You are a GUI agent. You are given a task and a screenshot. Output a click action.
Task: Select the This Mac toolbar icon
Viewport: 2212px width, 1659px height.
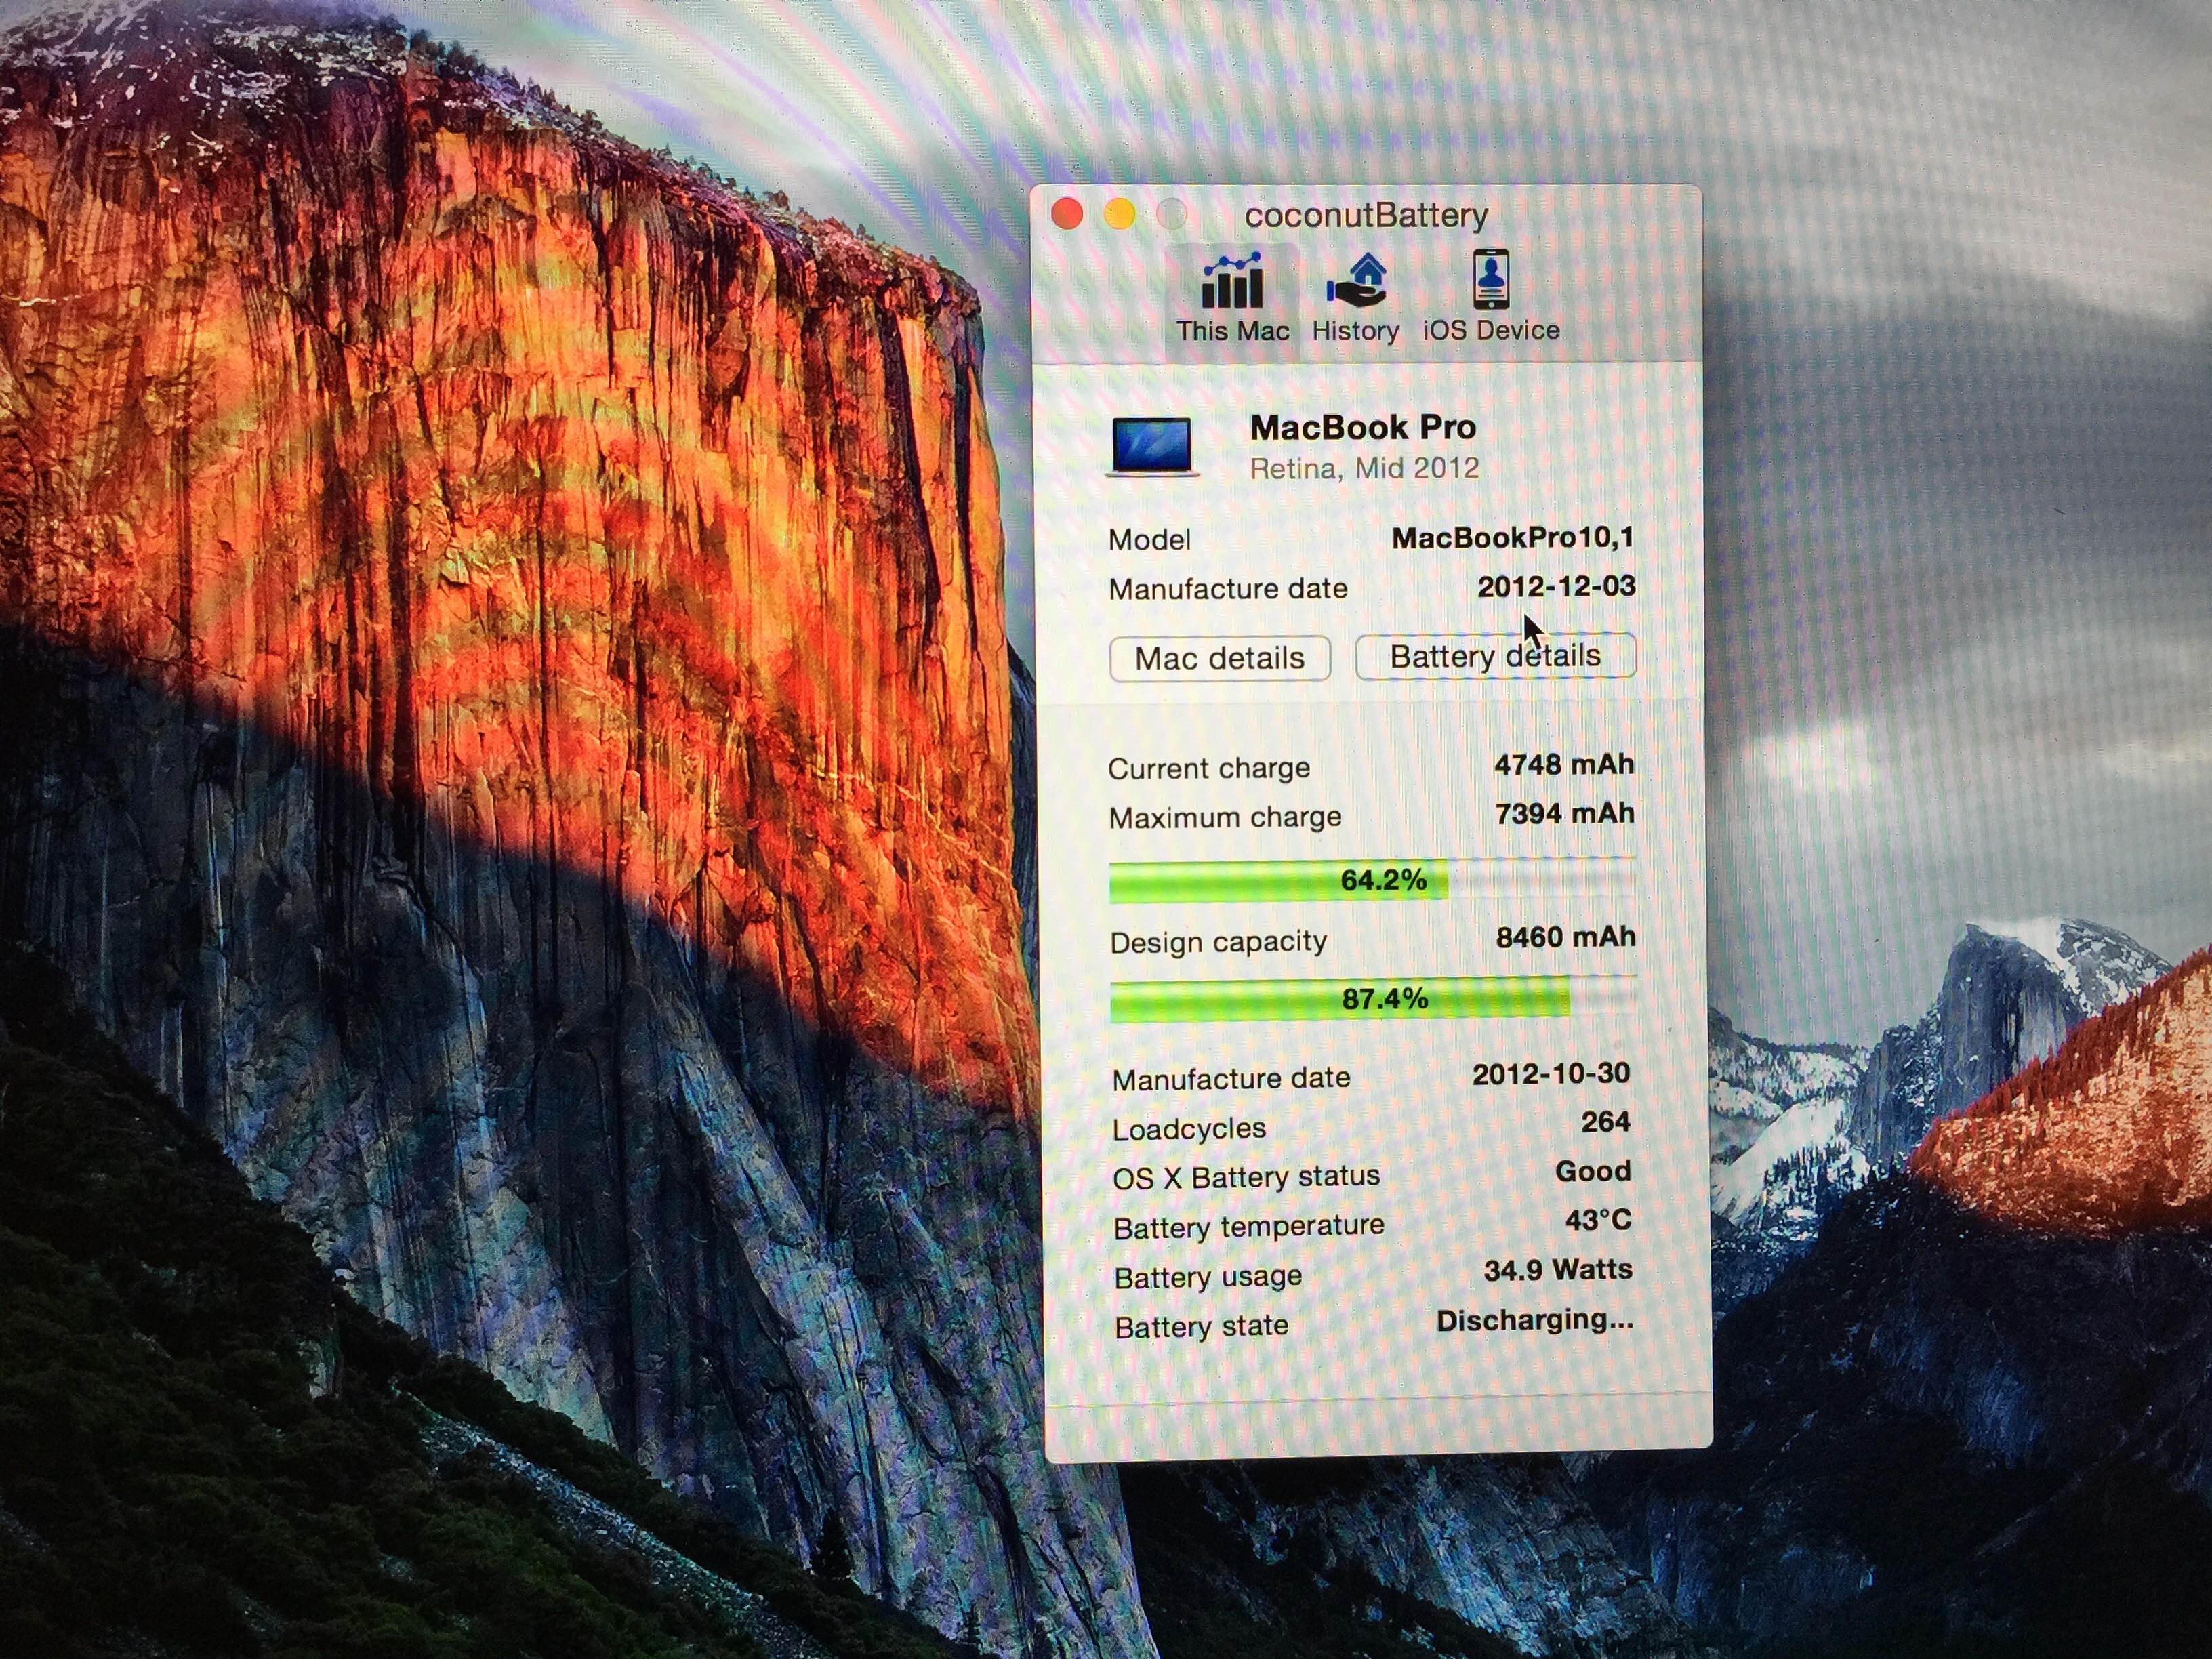(x=1232, y=299)
